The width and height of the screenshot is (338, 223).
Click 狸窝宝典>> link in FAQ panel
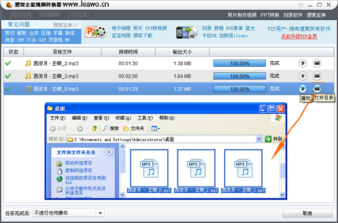tap(65, 25)
